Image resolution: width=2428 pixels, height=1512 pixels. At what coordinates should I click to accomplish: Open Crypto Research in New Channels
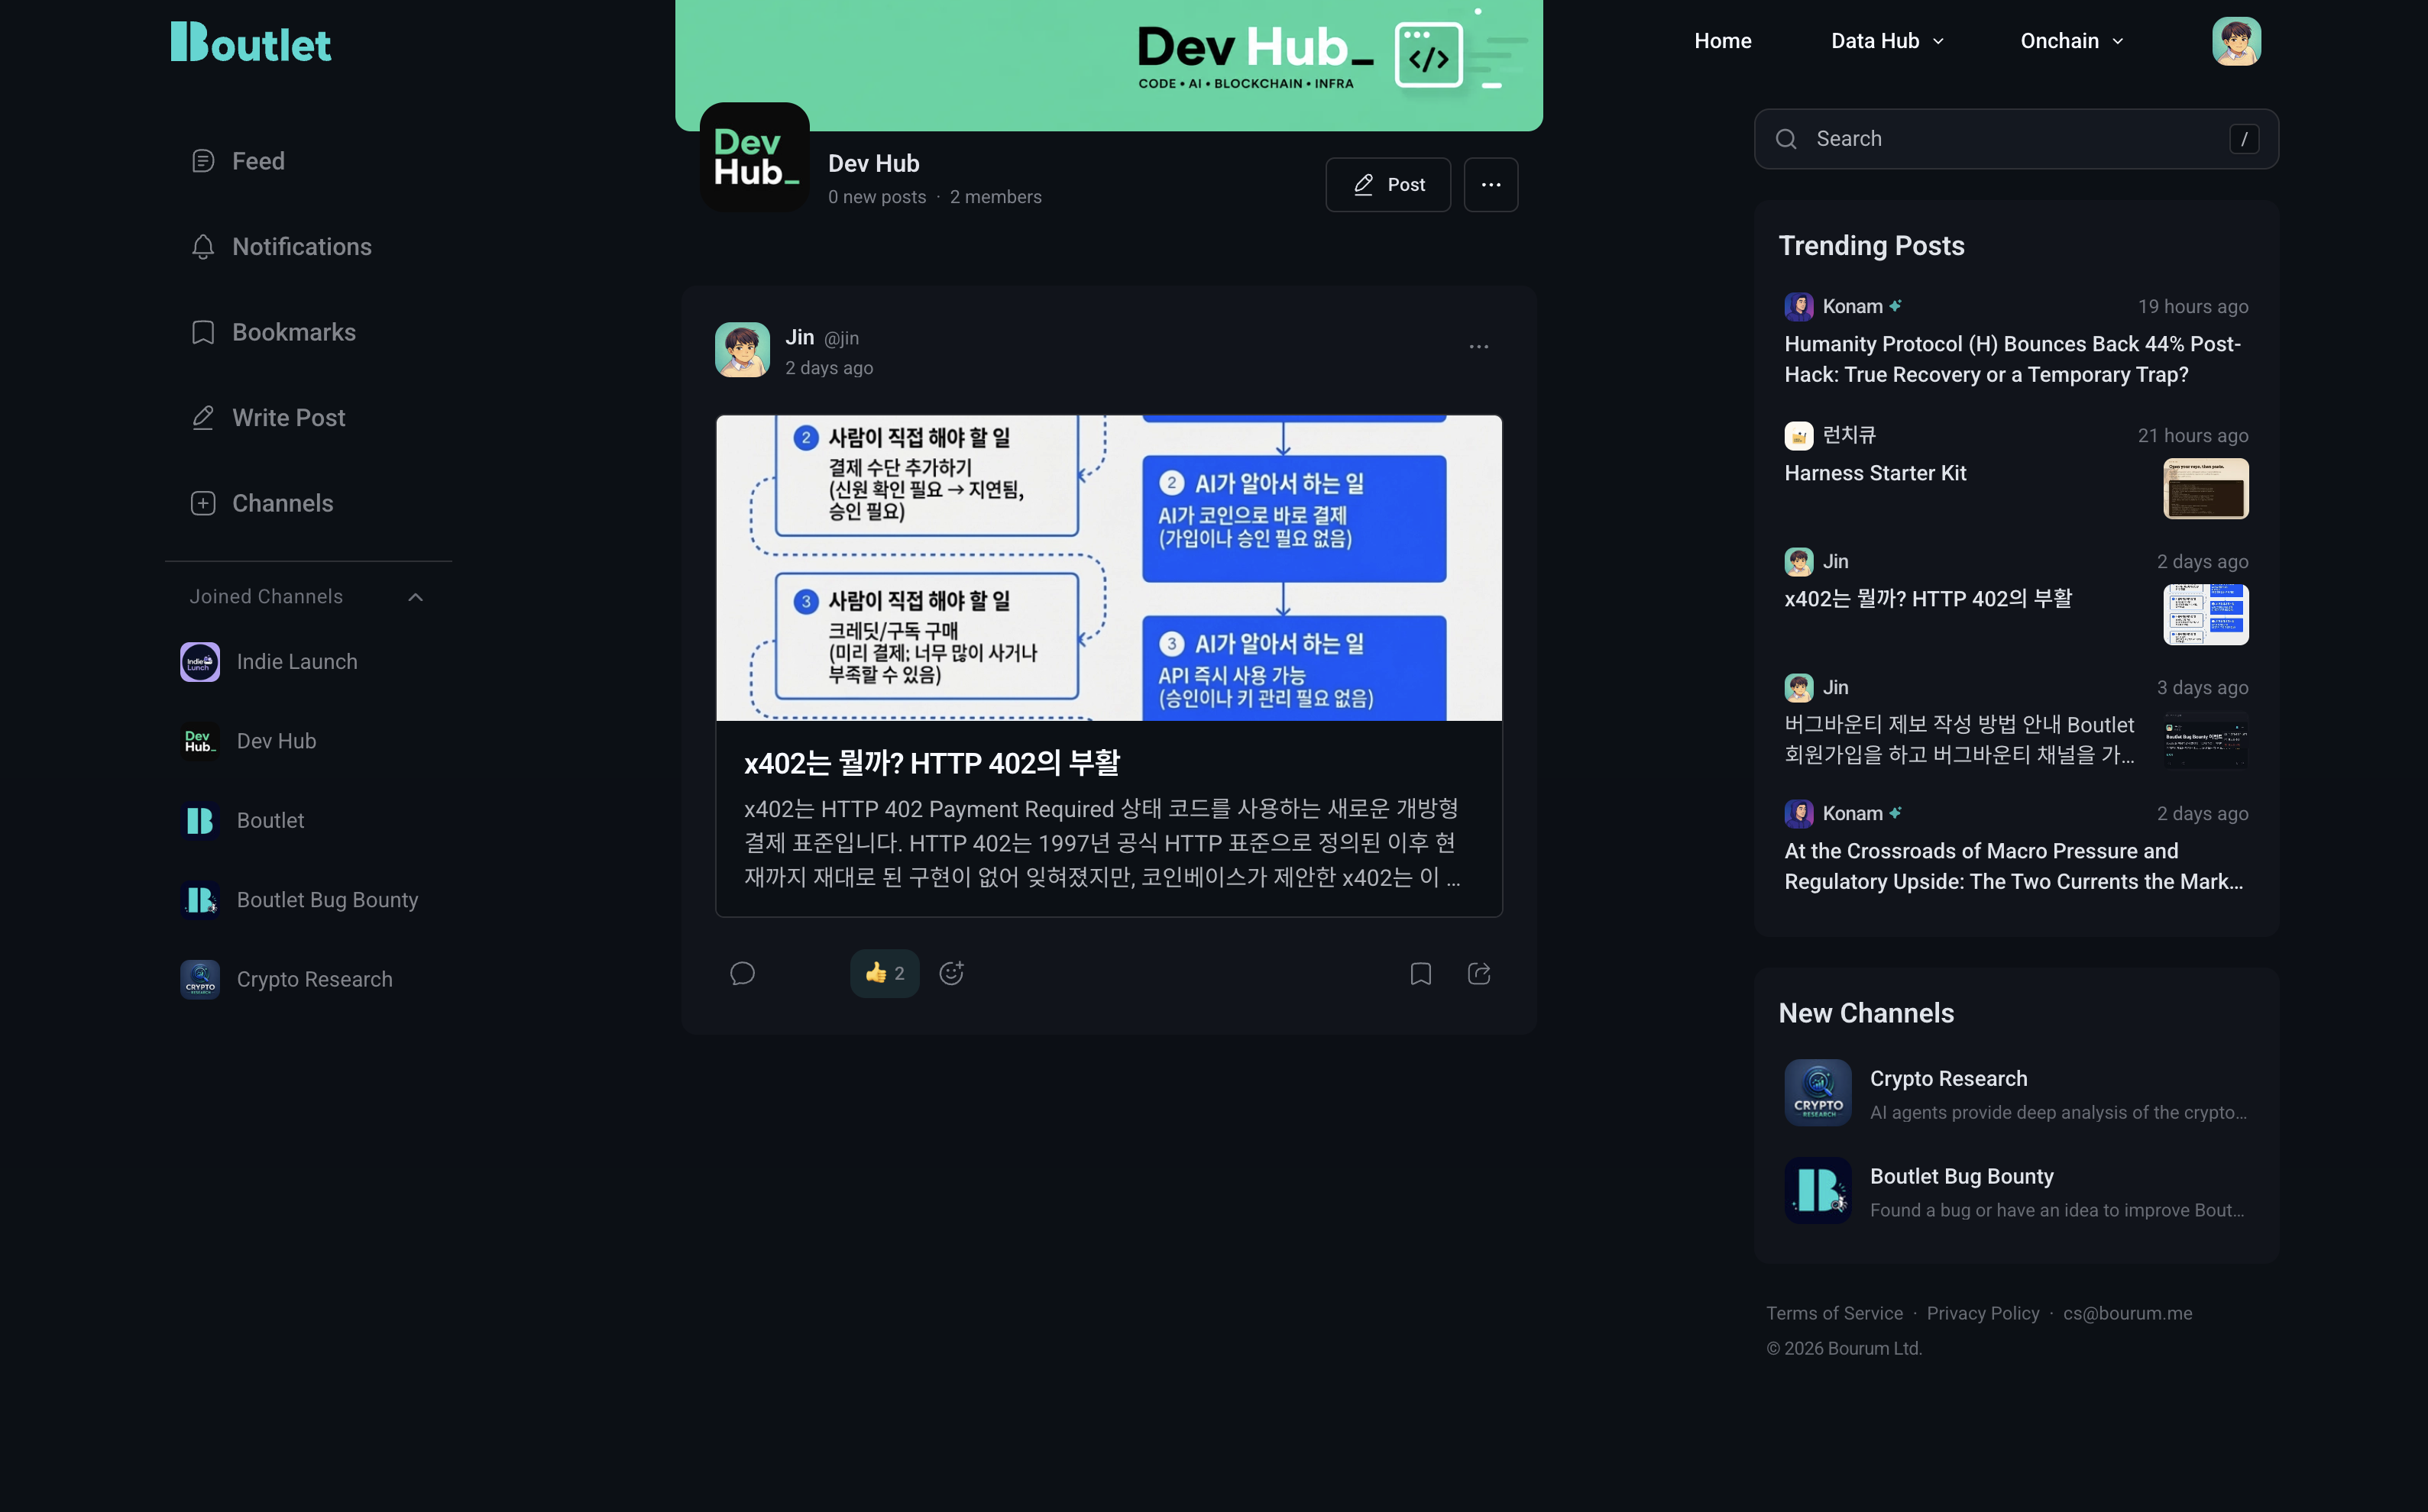point(2016,1093)
